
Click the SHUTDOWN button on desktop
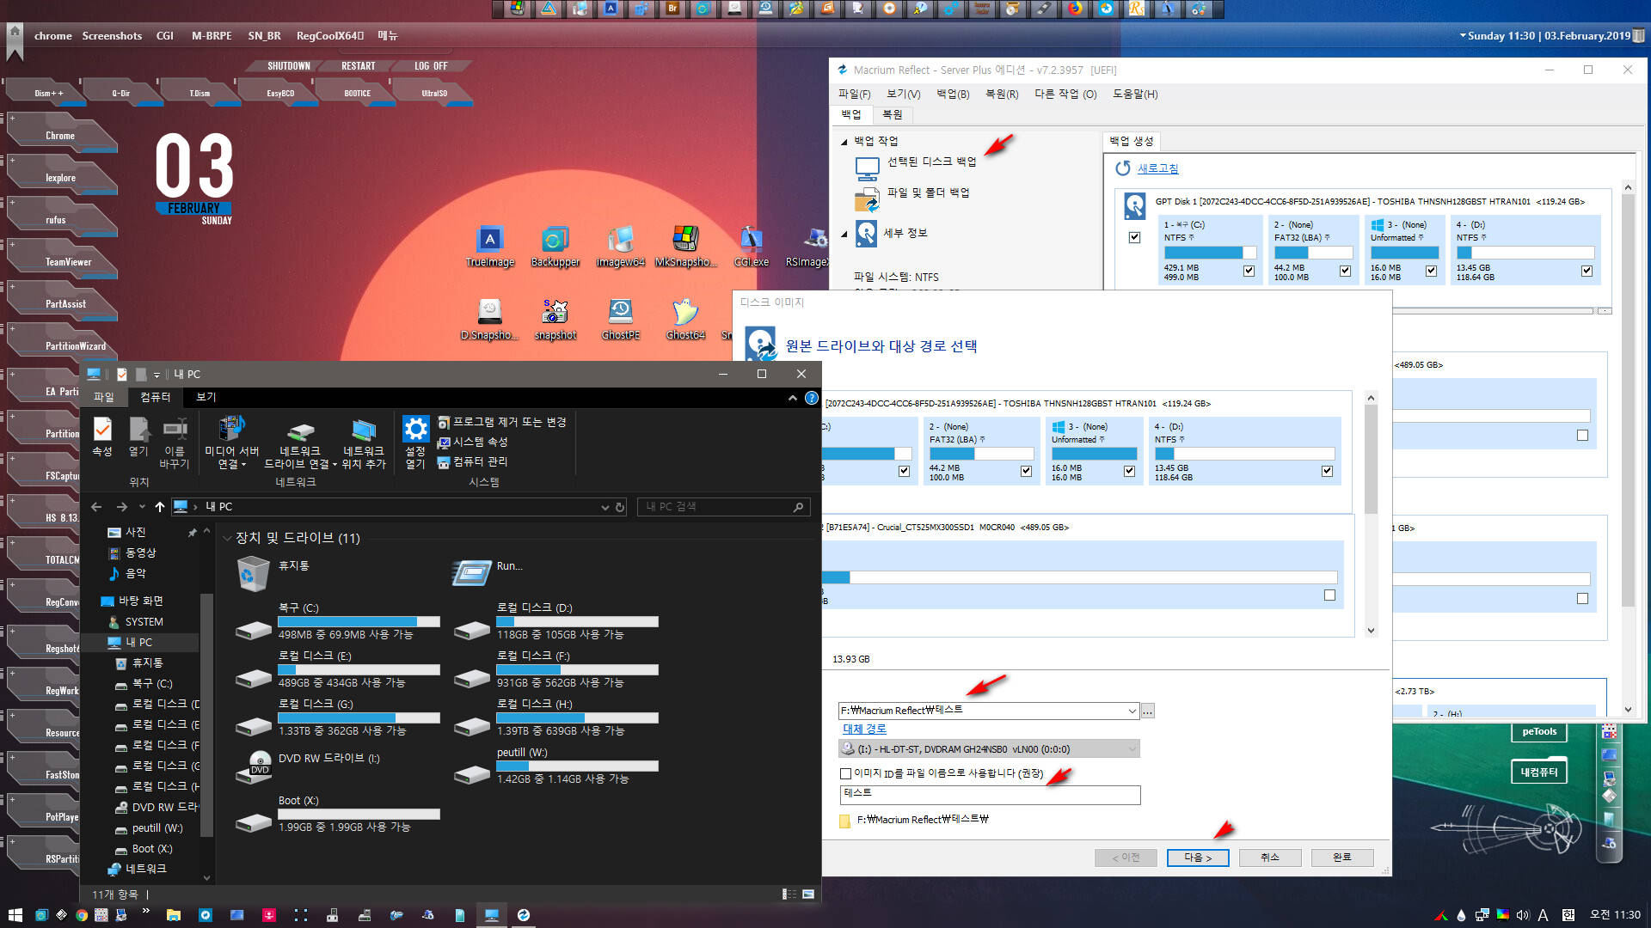[x=288, y=66]
